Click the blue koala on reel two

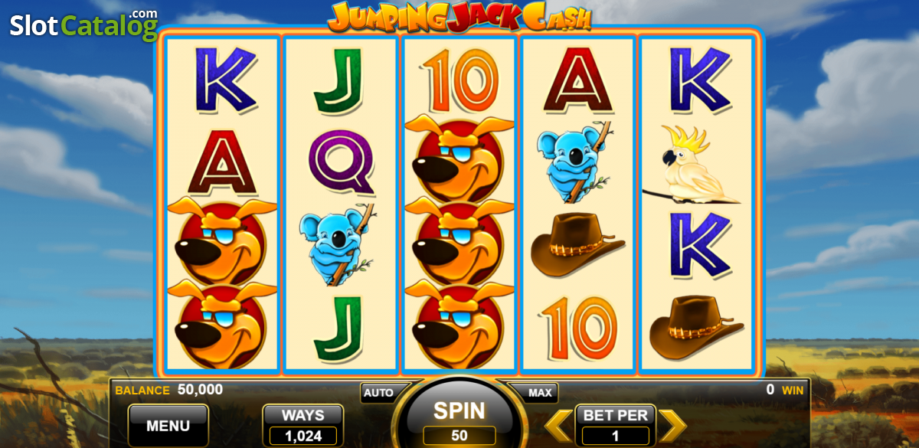(x=338, y=244)
